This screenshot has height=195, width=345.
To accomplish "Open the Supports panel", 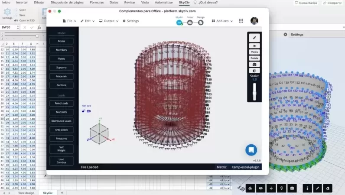I will tap(62, 68).
